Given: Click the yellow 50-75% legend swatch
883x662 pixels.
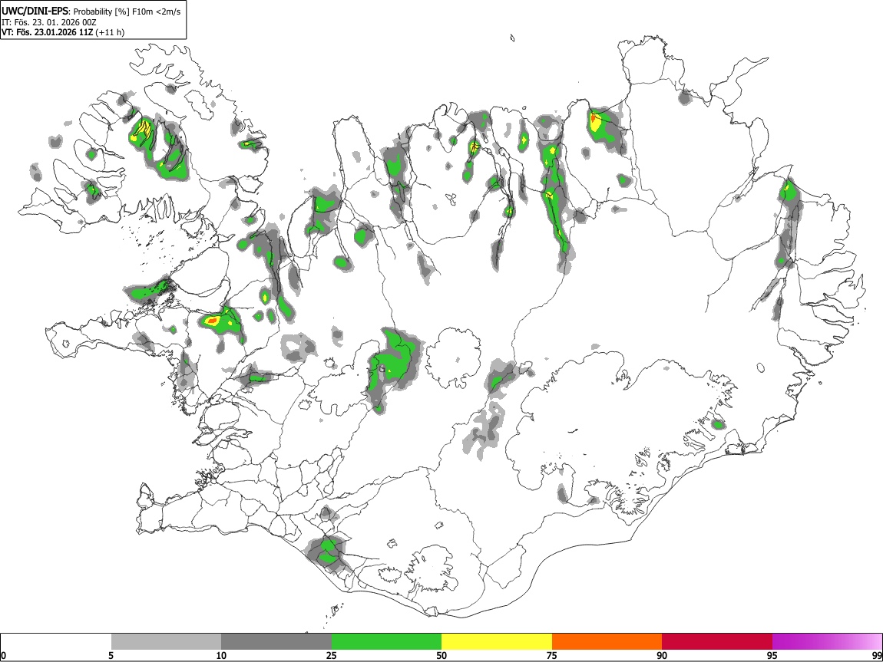Looking at the screenshot, I should click(497, 642).
